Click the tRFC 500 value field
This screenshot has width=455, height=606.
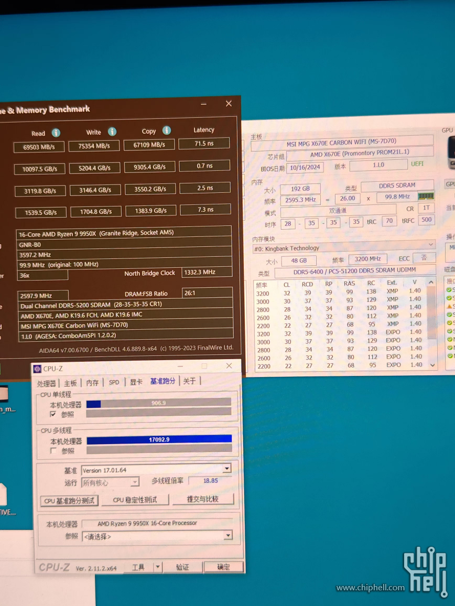pos(426,220)
